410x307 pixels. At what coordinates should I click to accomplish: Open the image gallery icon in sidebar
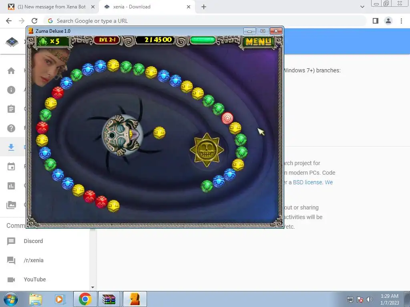(x=11, y=205)
